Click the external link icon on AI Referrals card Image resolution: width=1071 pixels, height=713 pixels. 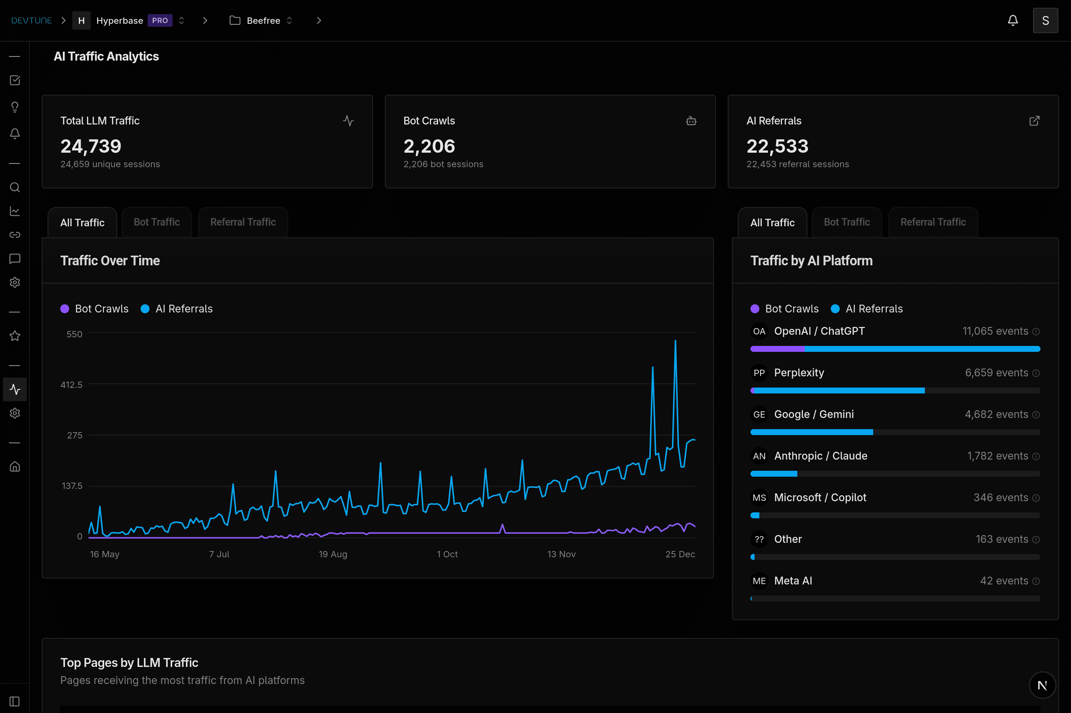click(1034, 121)
